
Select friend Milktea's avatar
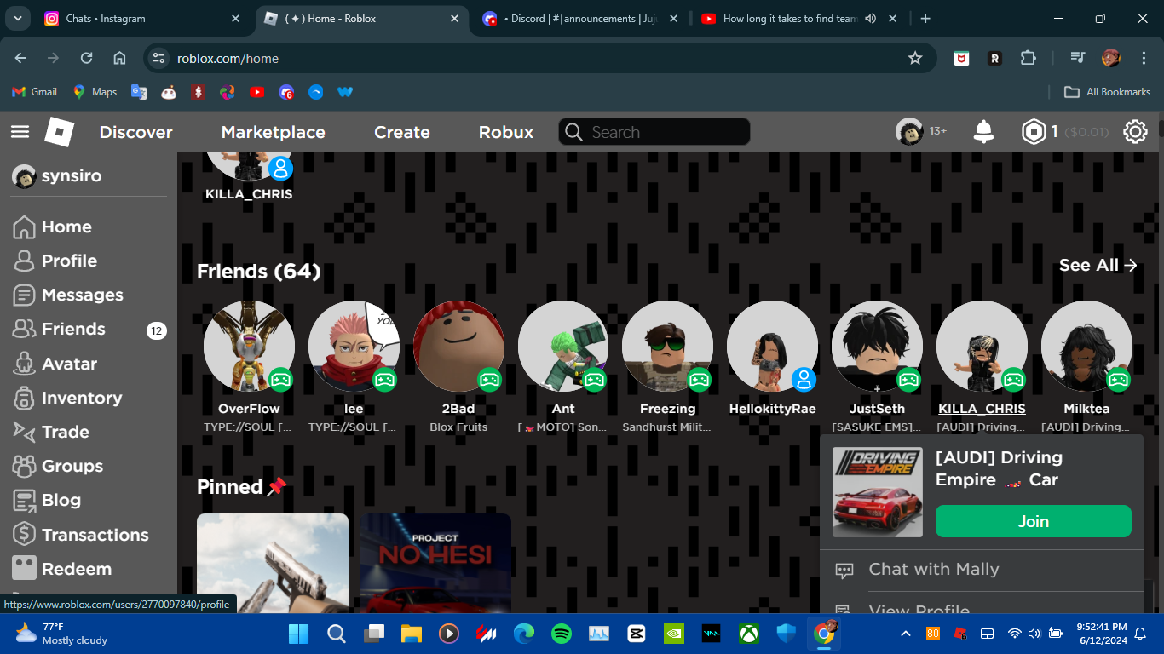(x=1086, y=346)
